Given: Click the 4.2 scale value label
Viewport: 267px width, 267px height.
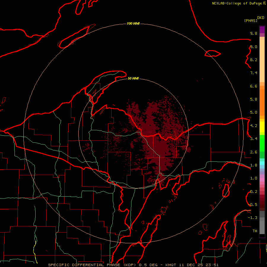Looking at the screenshot, I should (x=254, y=126).
